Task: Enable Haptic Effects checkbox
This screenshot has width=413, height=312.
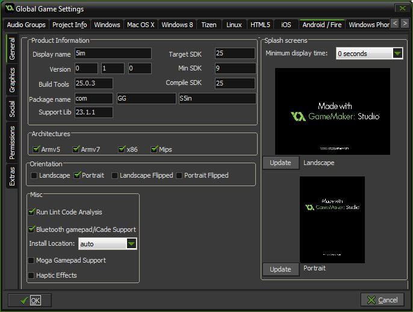Action: pos(31,275)
